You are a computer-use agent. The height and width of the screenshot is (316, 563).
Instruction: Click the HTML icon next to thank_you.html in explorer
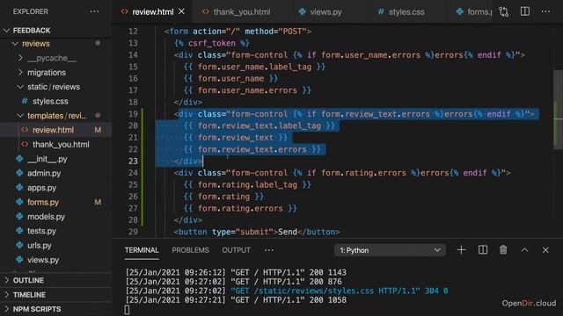pos(25,144)
